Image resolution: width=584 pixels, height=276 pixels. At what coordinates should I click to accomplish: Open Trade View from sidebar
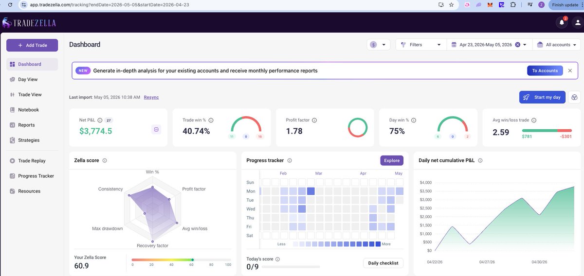[30, 95]
